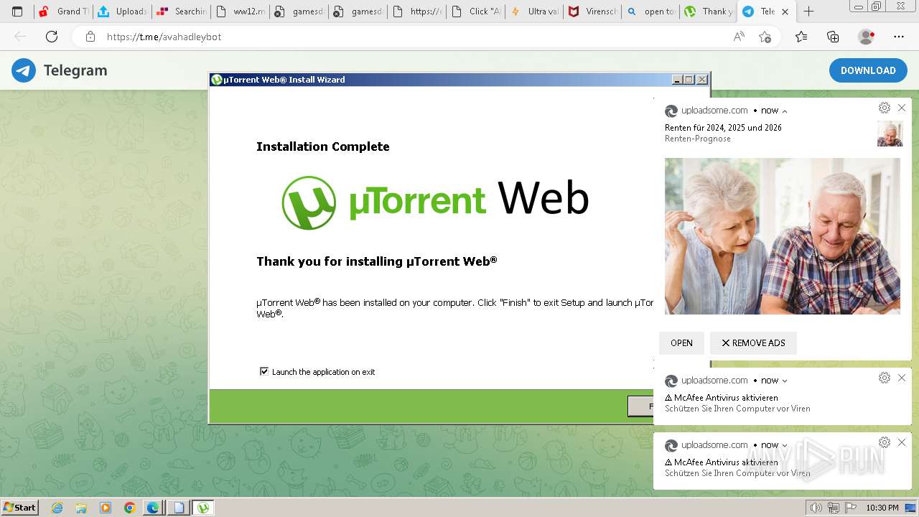The height and width of the screenshot is (517, 919).
Task: Dismiss the Renten-Prognose notification
Action: [x=902, y=108]
